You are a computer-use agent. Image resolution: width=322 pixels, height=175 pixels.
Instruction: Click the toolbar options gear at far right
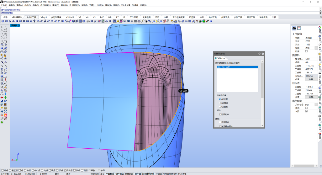[x=320, y=17]
